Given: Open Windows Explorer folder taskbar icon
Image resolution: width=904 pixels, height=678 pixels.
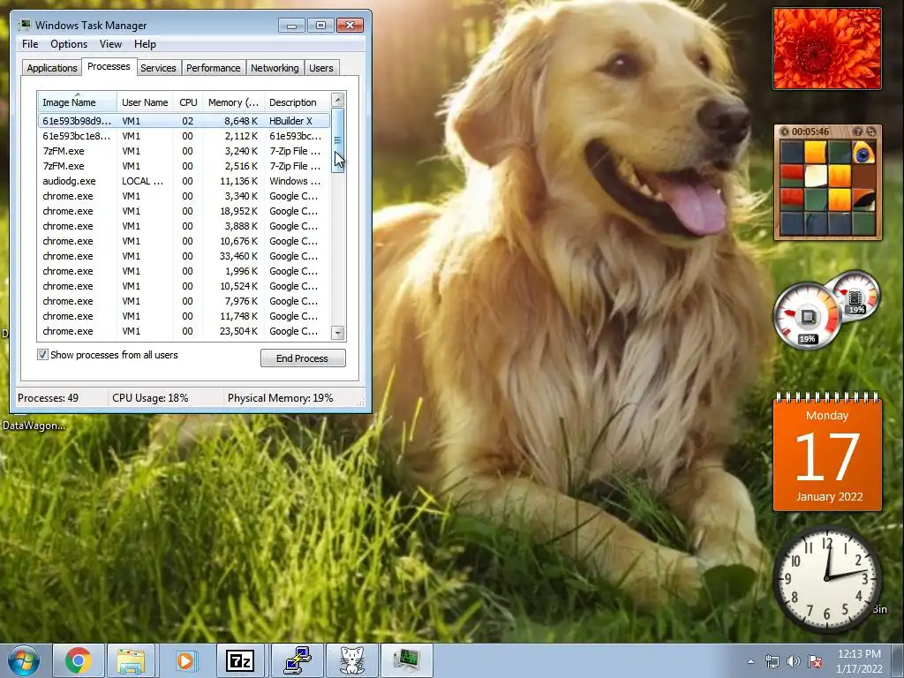Looking at the screenshot, I should [131, 660].
